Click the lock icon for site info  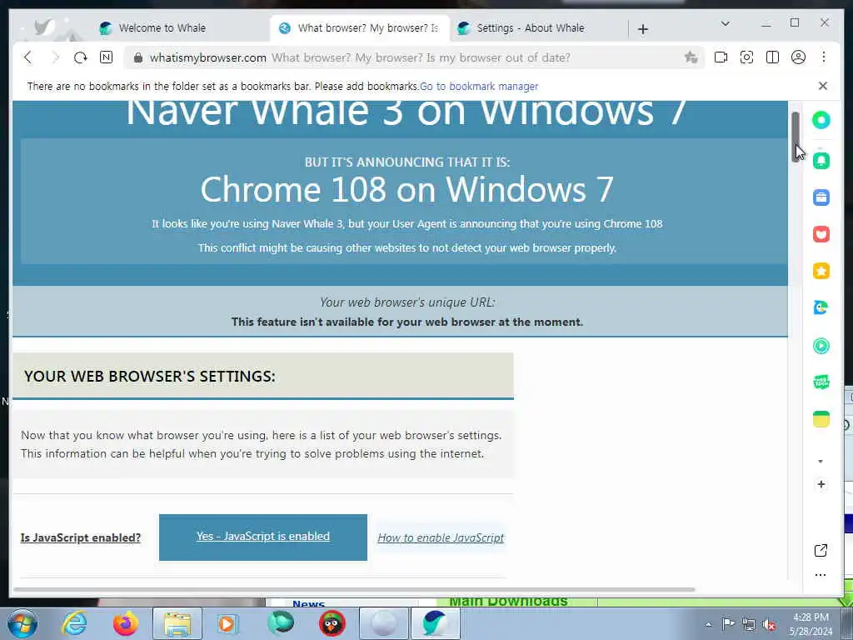point(138,57)
